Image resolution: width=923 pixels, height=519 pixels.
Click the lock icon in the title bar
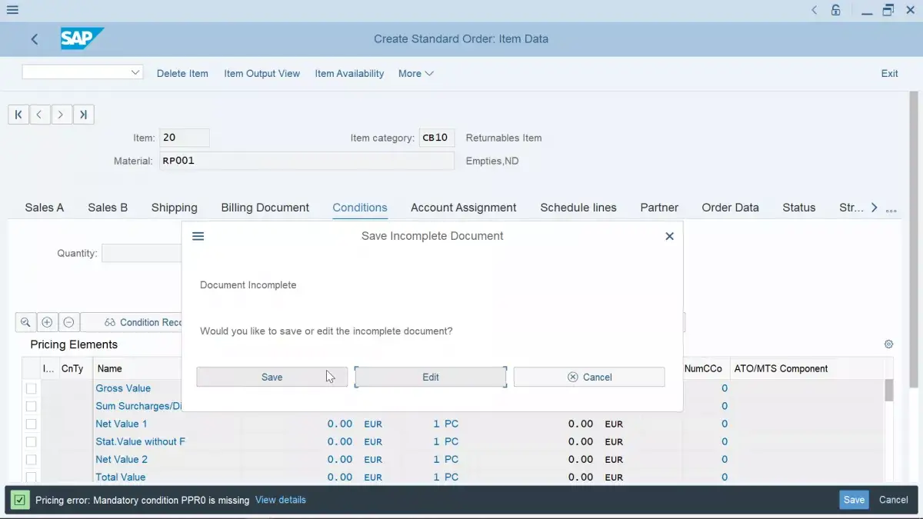point(836,11)
